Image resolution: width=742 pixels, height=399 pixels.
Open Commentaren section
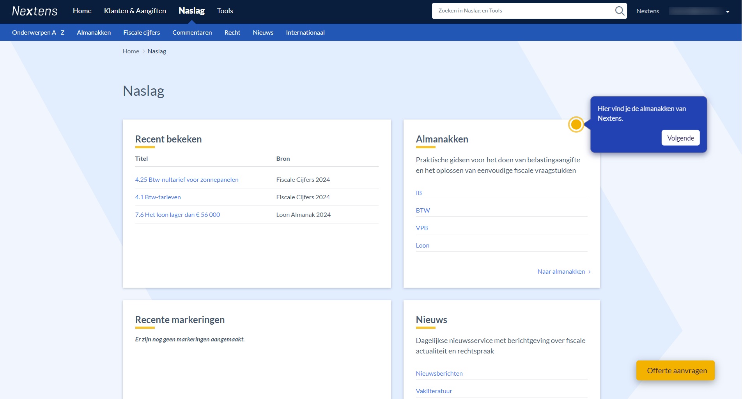pyautogui.click(x=192, y=33)
